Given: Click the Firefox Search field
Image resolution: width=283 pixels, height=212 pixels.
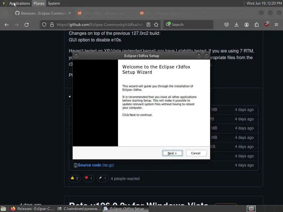Looking at the screenshot, I should coord(188,25).
